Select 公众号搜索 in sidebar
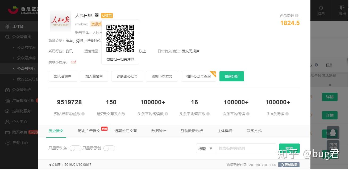349x170 pixels. tap(26, 47)
